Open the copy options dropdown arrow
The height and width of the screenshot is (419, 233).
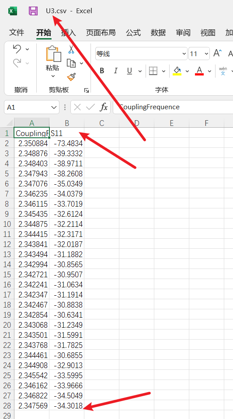click(81, 63)
